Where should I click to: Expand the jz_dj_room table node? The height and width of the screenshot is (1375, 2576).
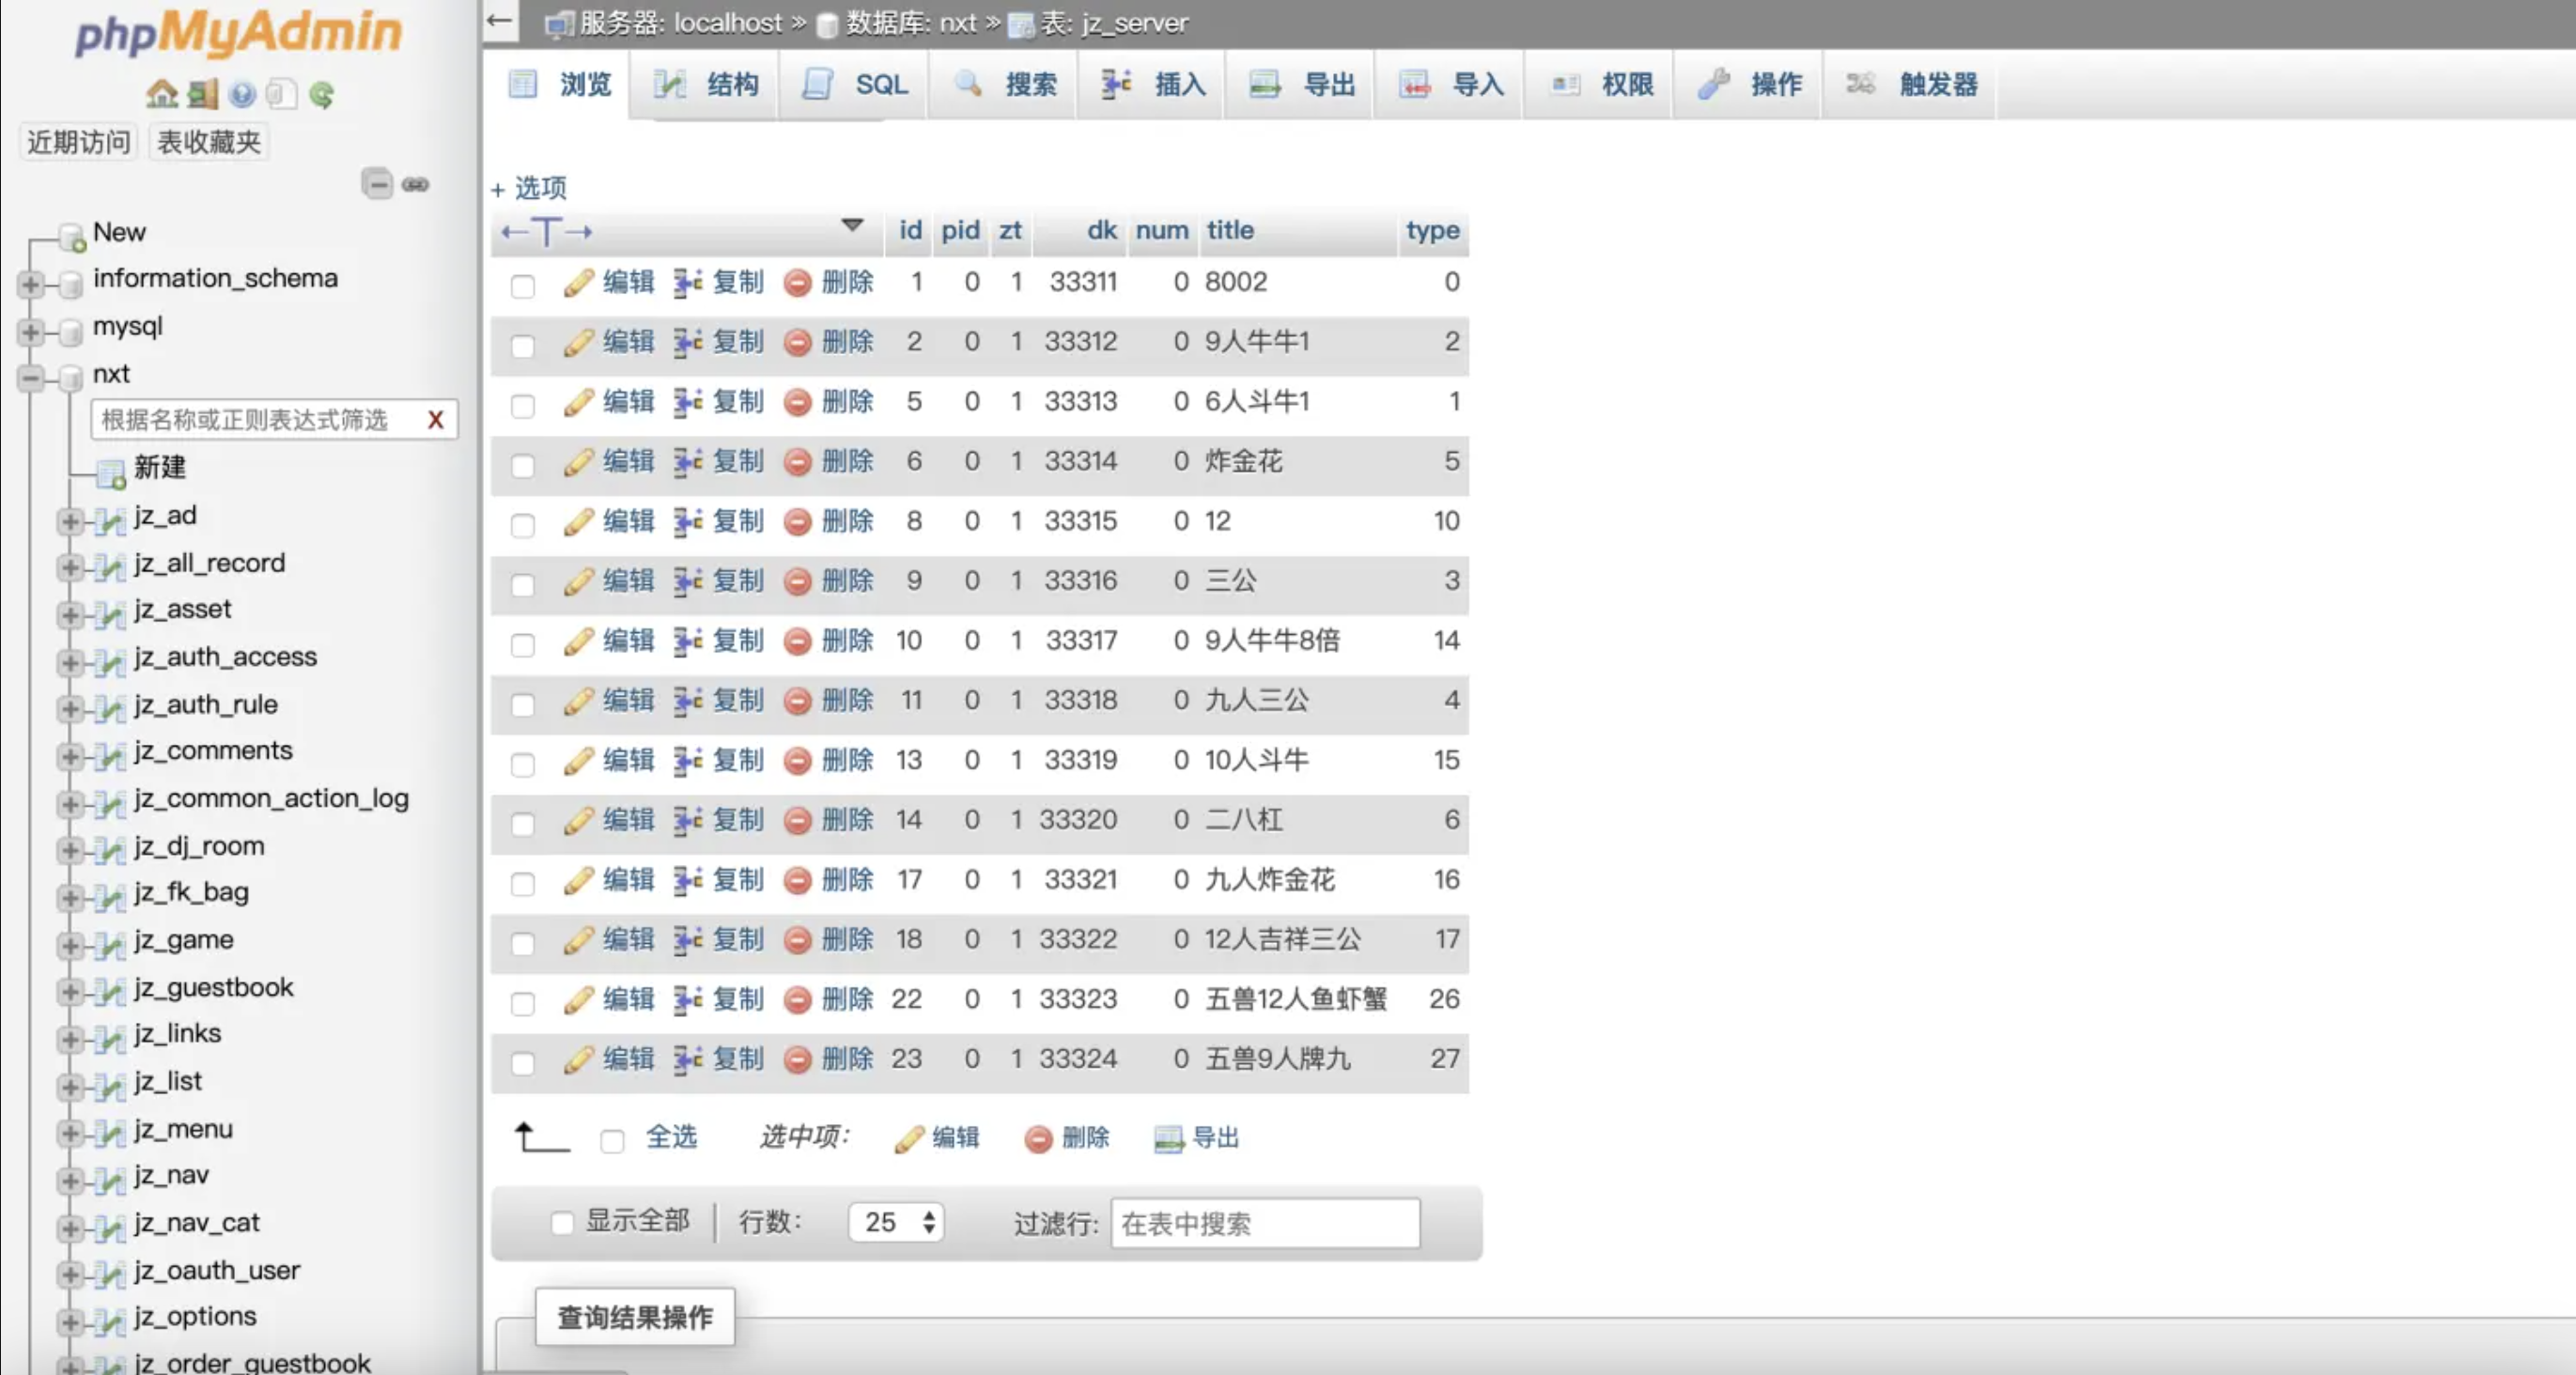point(70,851)
